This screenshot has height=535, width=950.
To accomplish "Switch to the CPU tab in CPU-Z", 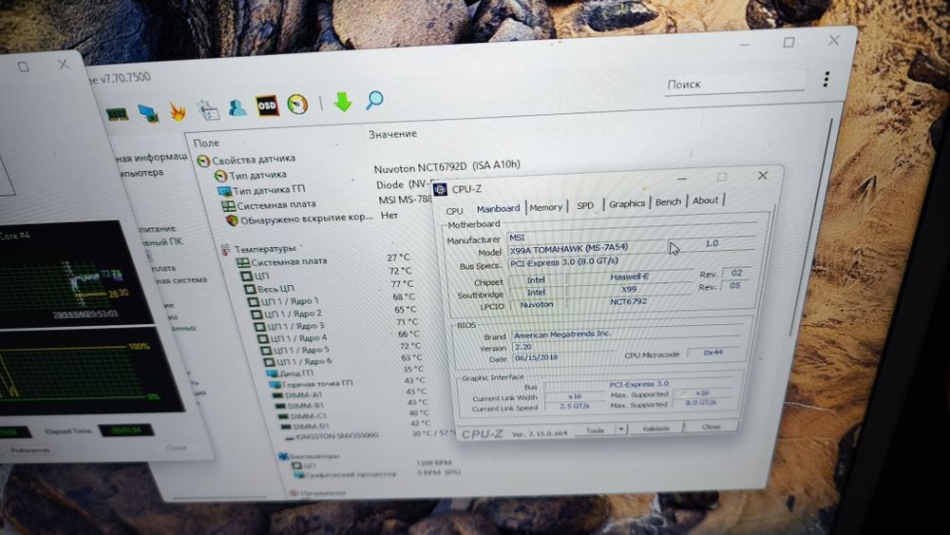I will pos(454,211).
